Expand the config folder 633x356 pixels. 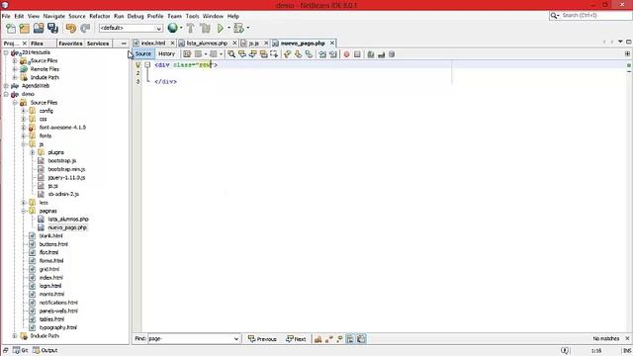(x=24, y=111)
